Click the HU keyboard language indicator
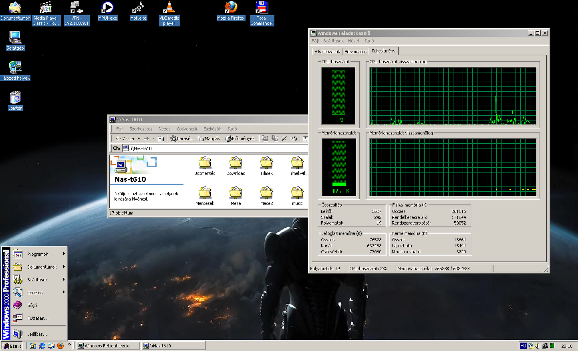 523,346
